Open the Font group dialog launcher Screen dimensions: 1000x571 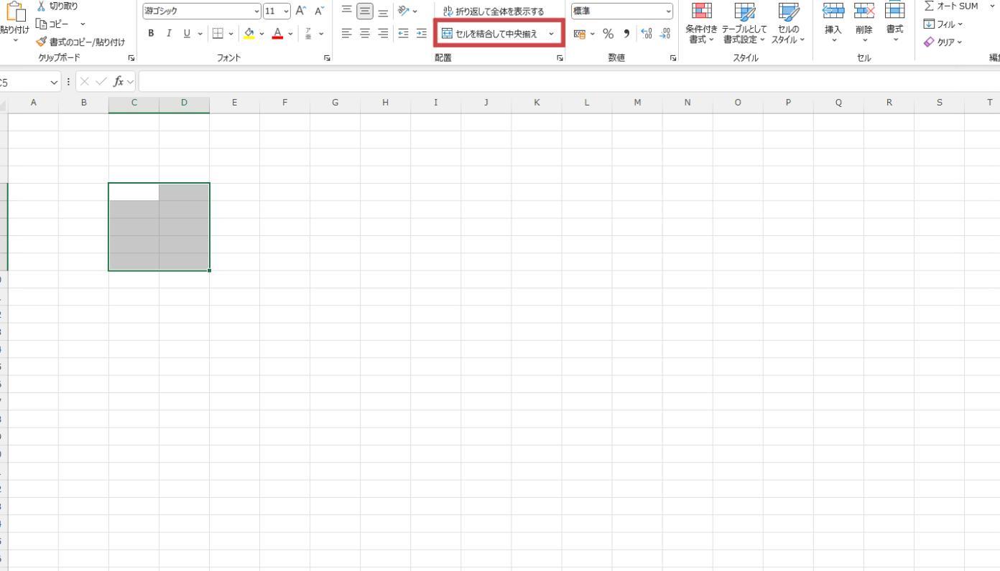(x=327, y=58)
